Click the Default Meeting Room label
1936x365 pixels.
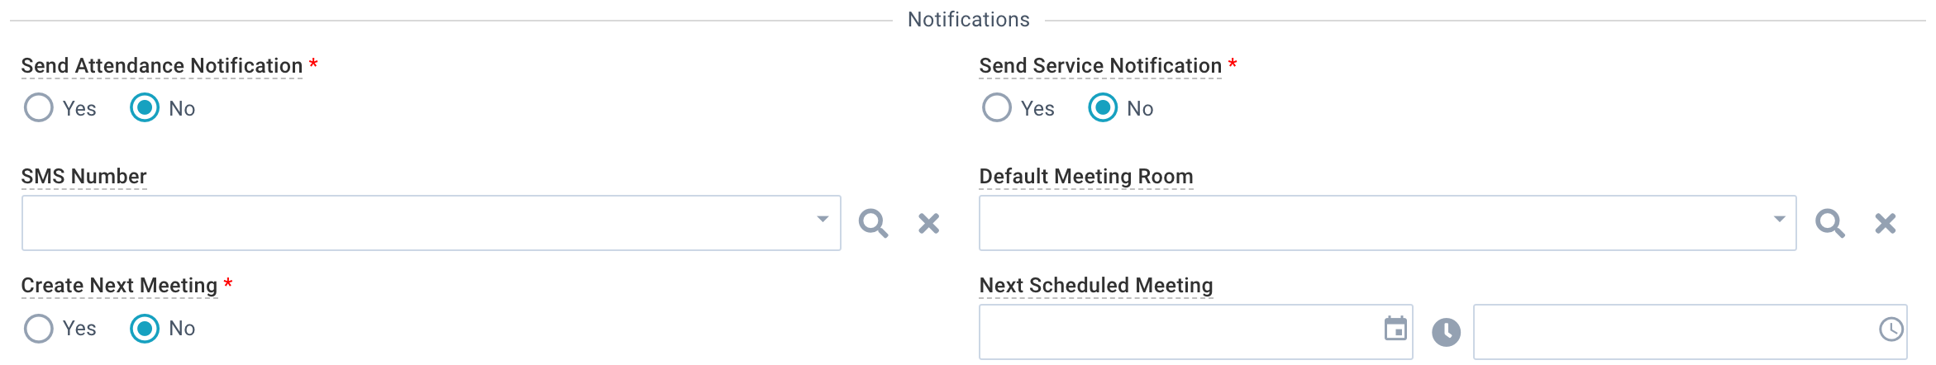click(1086, 176)
